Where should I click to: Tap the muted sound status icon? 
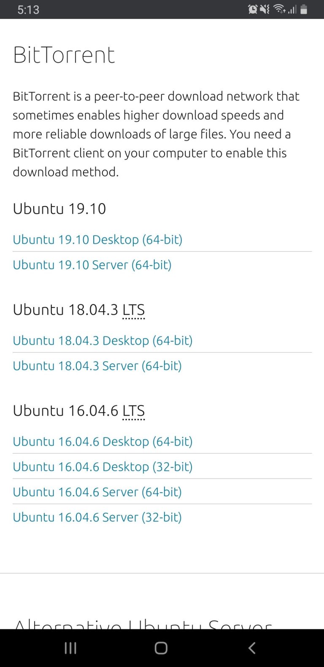click(265, 9)
